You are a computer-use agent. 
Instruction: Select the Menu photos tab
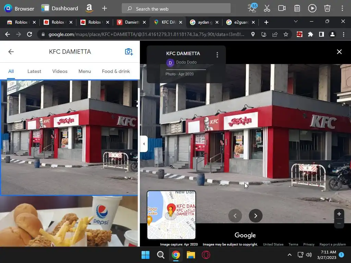click(x=85, y=71)
